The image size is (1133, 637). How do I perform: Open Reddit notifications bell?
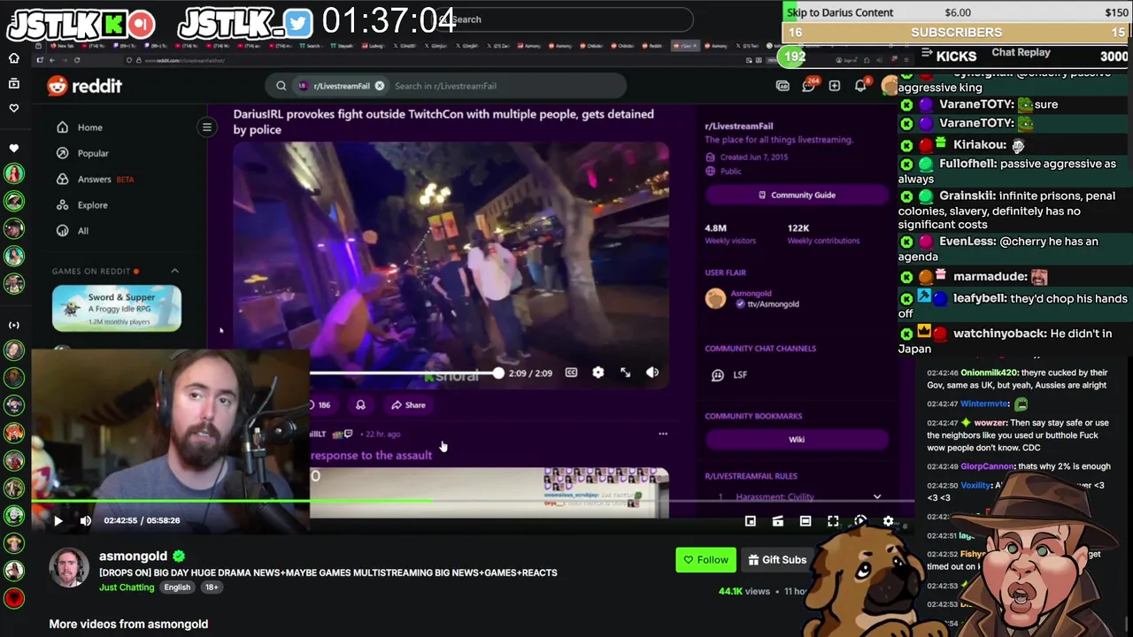pyautogui.click(x=860, y=86)
